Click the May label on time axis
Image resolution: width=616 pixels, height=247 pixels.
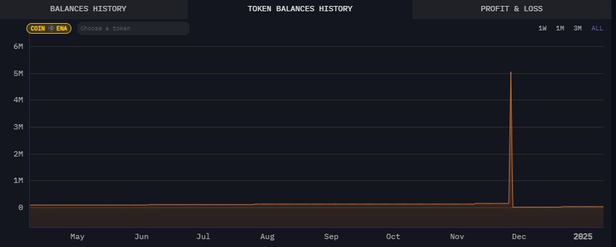point(77,237)
